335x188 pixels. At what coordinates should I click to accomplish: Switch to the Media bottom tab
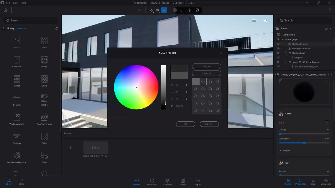tap(183, 182)
